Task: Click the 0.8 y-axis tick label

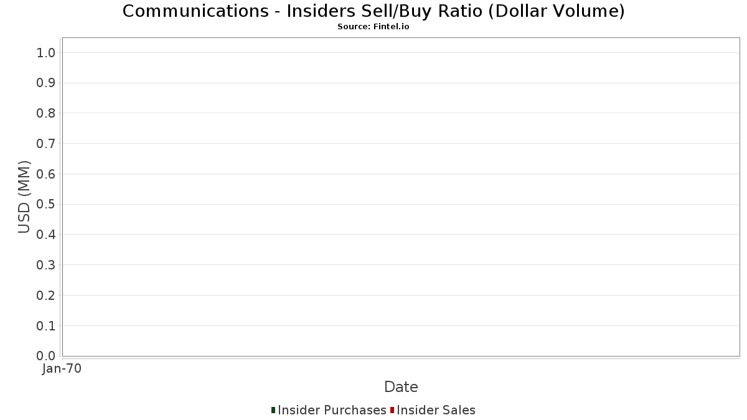Action: 47,113
